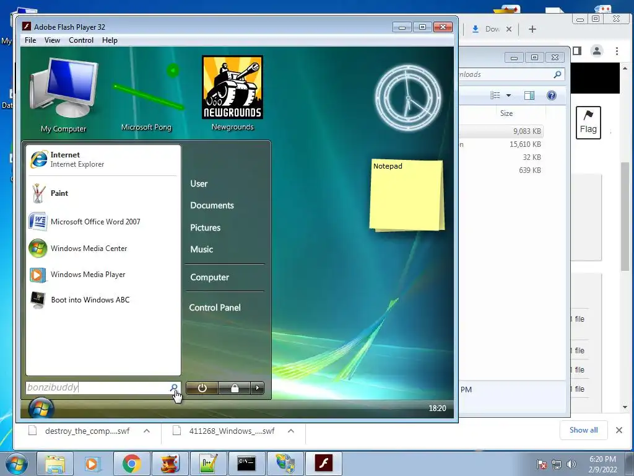Screen dimensions: 634x476
Task: Toggle the Explorer preview pane icon
Action: [x=529, y=95]
